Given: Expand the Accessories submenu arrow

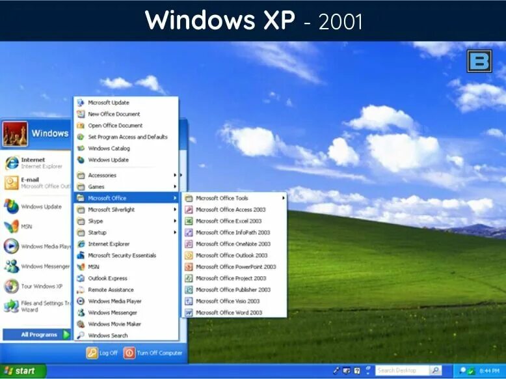Looking at the screenshot, I should pos(174,175).
